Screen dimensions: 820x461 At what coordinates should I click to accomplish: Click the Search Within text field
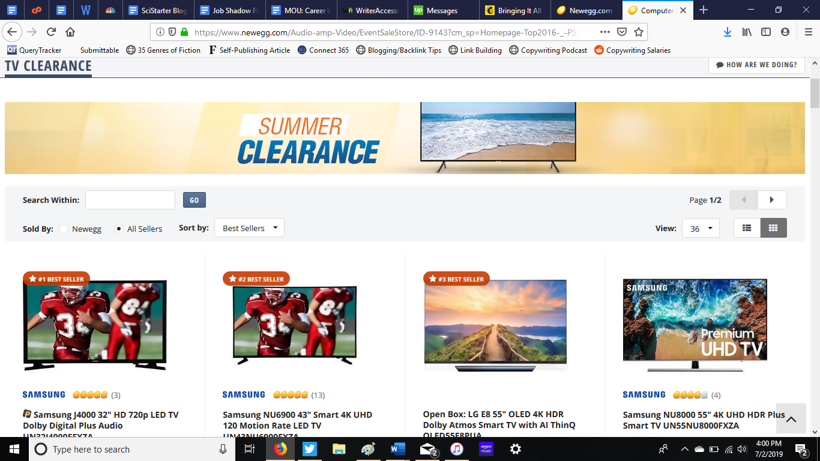tap(130, 200)
